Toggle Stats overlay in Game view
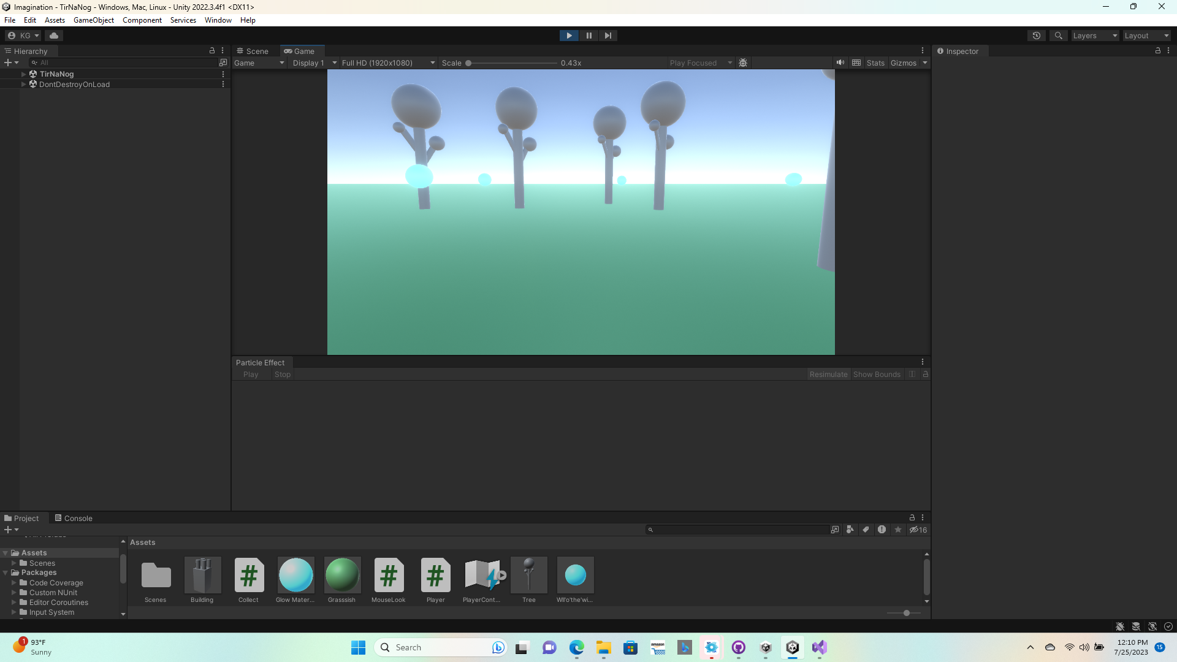 pos(875,63)
